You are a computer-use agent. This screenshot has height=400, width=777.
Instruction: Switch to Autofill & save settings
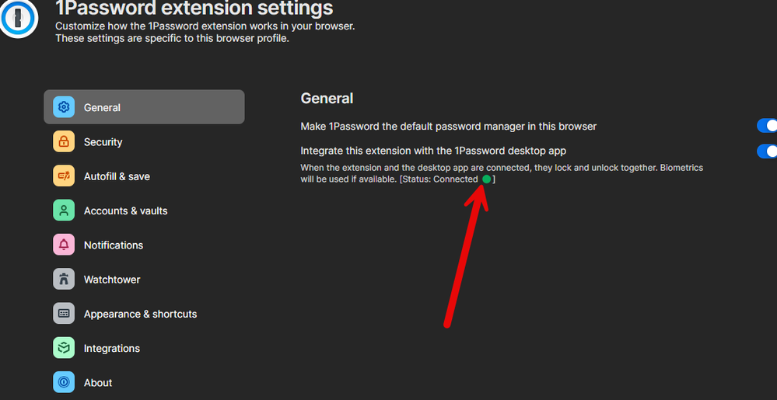[x=117, y=176]
